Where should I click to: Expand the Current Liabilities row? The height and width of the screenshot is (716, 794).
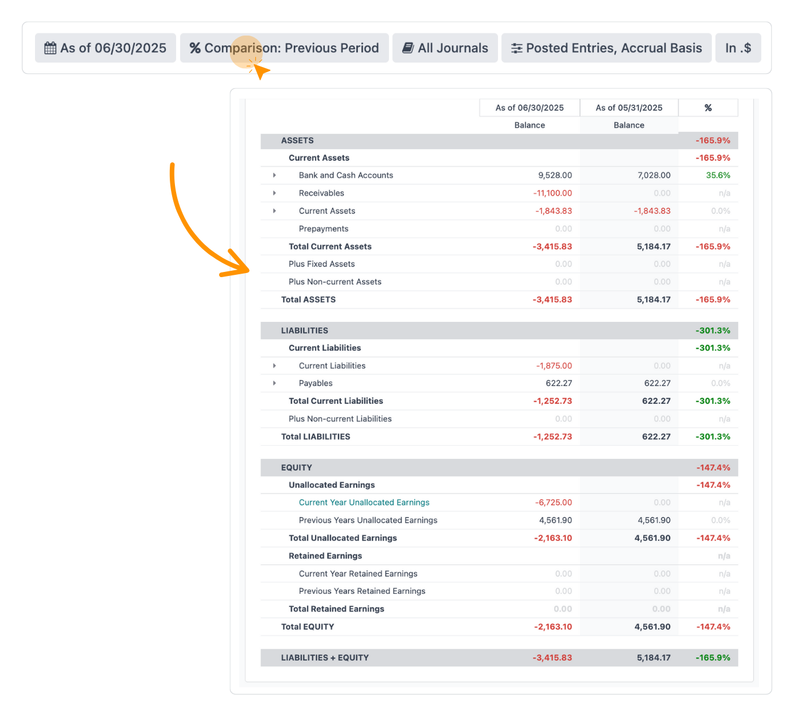[274, 365]
